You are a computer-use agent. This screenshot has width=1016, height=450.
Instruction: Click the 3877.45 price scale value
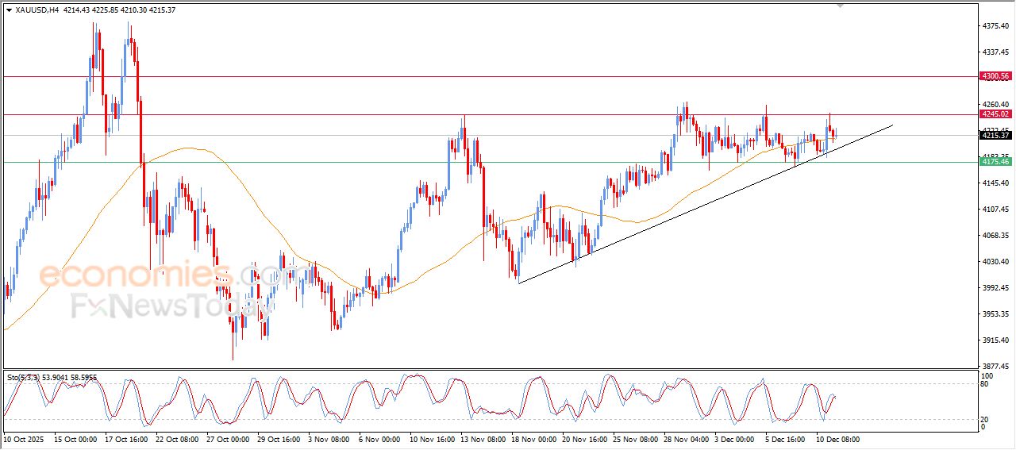995,367
